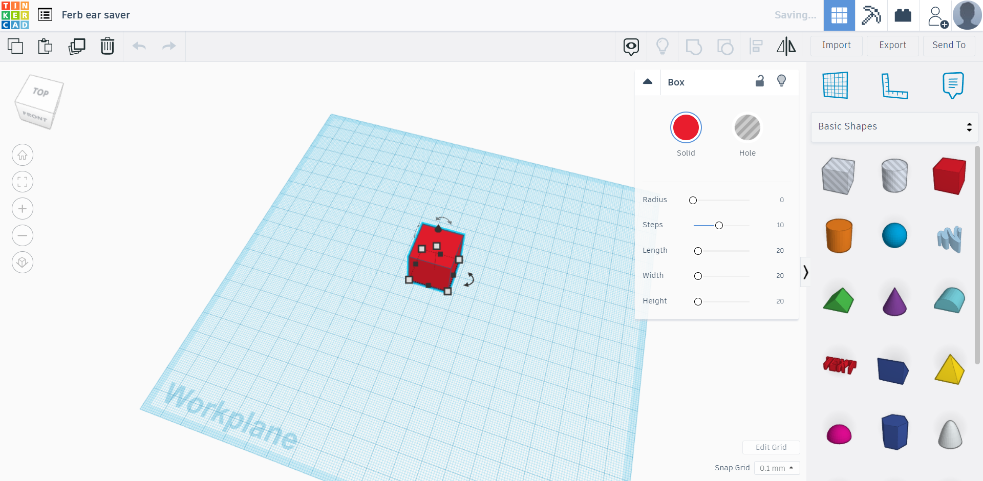Set the shape to Hole
983x481 pixels.
click(747, 128)
